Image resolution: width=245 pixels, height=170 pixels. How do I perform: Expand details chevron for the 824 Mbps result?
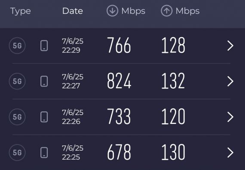(x=230, y=81)
